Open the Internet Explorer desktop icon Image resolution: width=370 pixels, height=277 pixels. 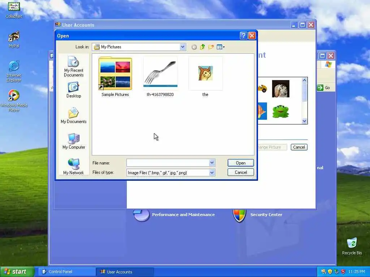pyautogui.click(x=14, y=71)
